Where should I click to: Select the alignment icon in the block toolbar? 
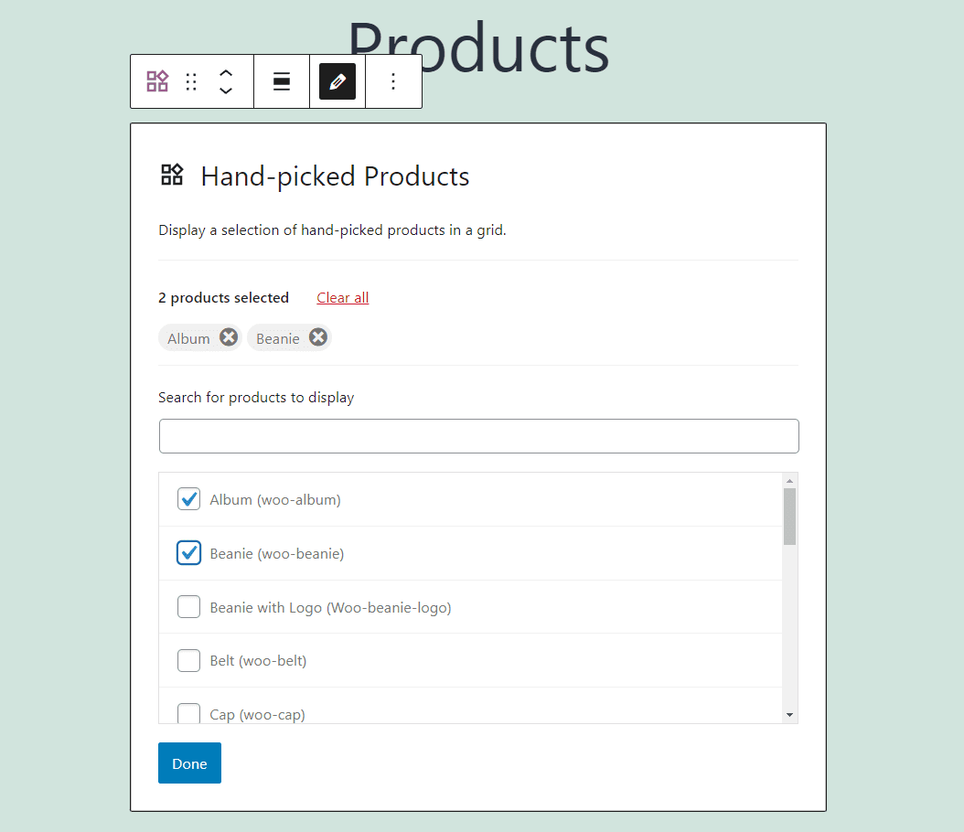click(x=282, y=81)
